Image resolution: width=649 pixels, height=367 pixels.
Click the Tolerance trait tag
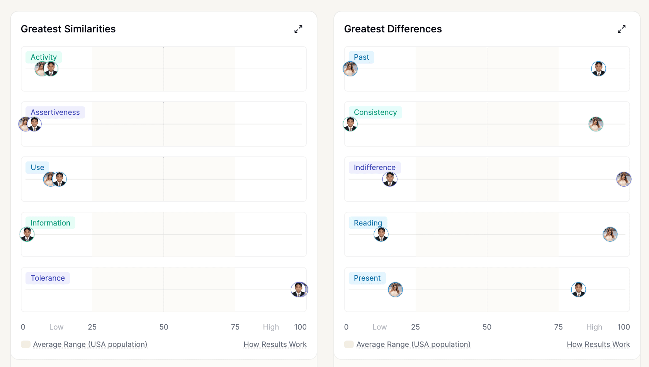click(48, 278)
